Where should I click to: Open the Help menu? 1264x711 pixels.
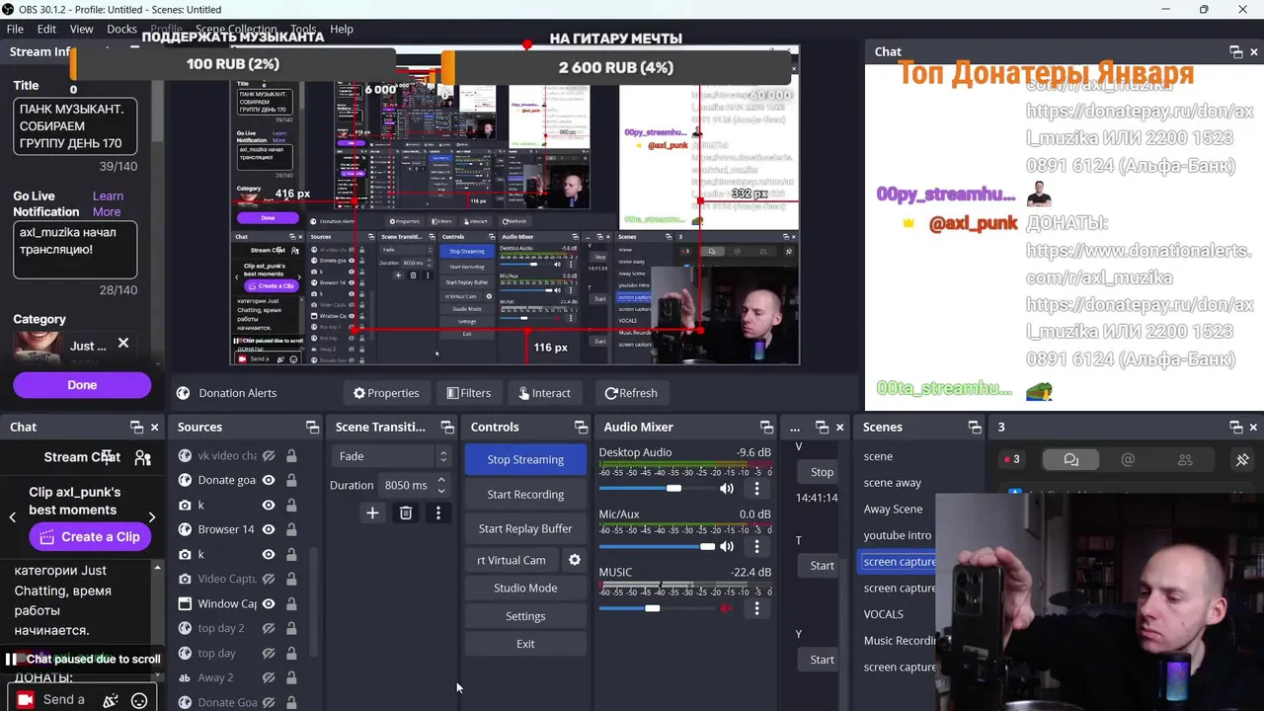click(342, 29)
